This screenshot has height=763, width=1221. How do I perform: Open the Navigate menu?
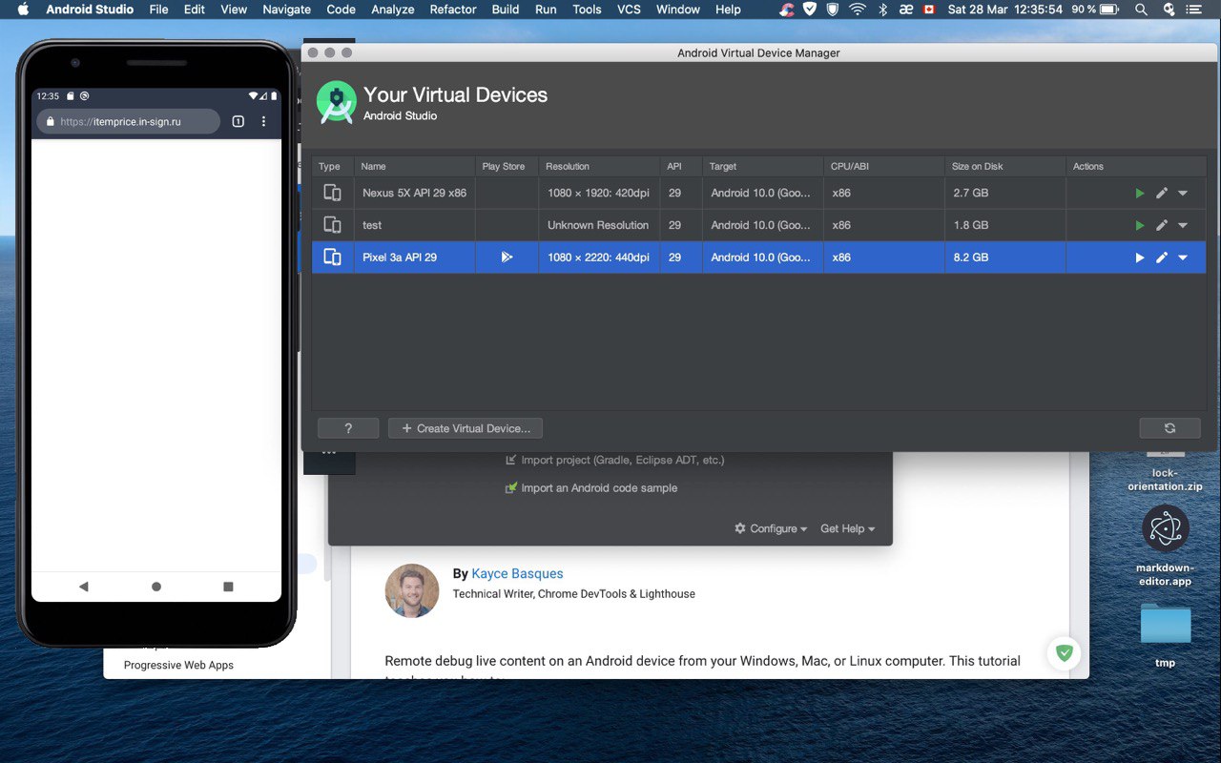286,10
